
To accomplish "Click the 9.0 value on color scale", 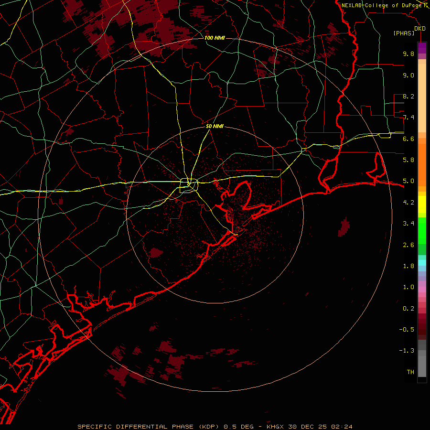I will [x=408, y=75].
